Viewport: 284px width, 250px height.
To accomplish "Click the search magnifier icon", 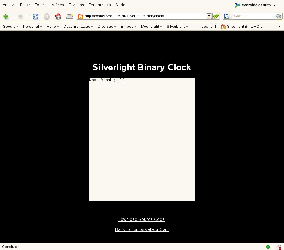I will tap(279, 16).
